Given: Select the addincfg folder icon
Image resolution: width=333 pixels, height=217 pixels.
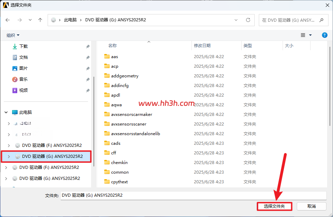Looking at the screenshot, I should [107, 85].
